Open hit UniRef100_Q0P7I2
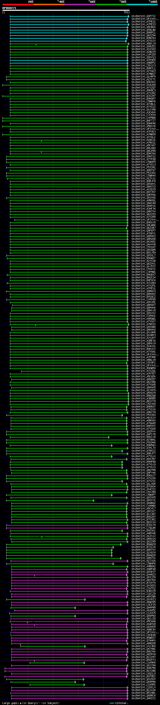This screenshot has width=160, height=705. coord(143,16)
